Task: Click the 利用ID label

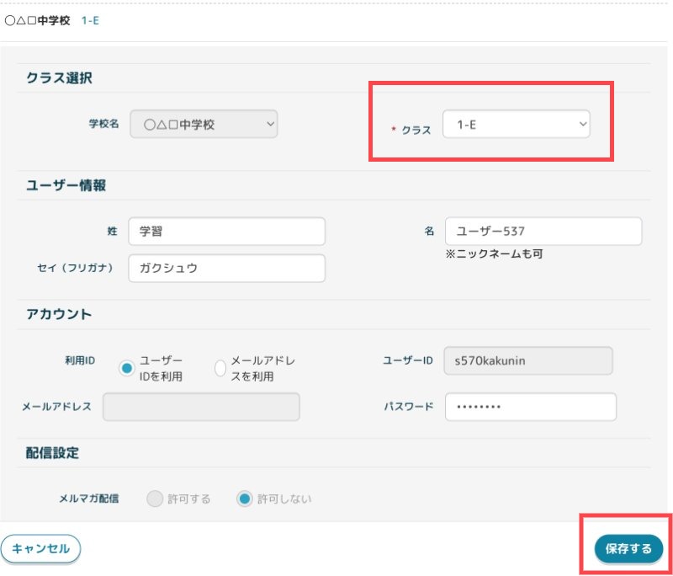Action: [80, 360]
